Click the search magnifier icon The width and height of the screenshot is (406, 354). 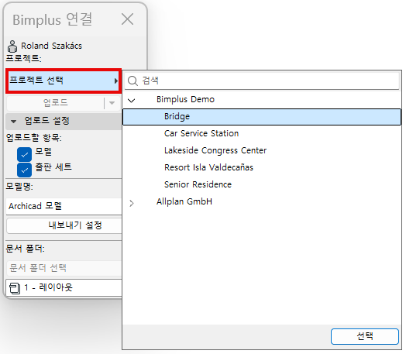click(132, 81)
